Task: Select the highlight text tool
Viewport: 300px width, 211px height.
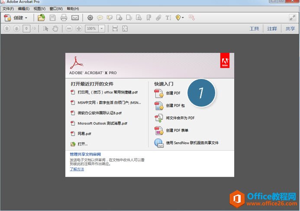Action: point(110,18)
